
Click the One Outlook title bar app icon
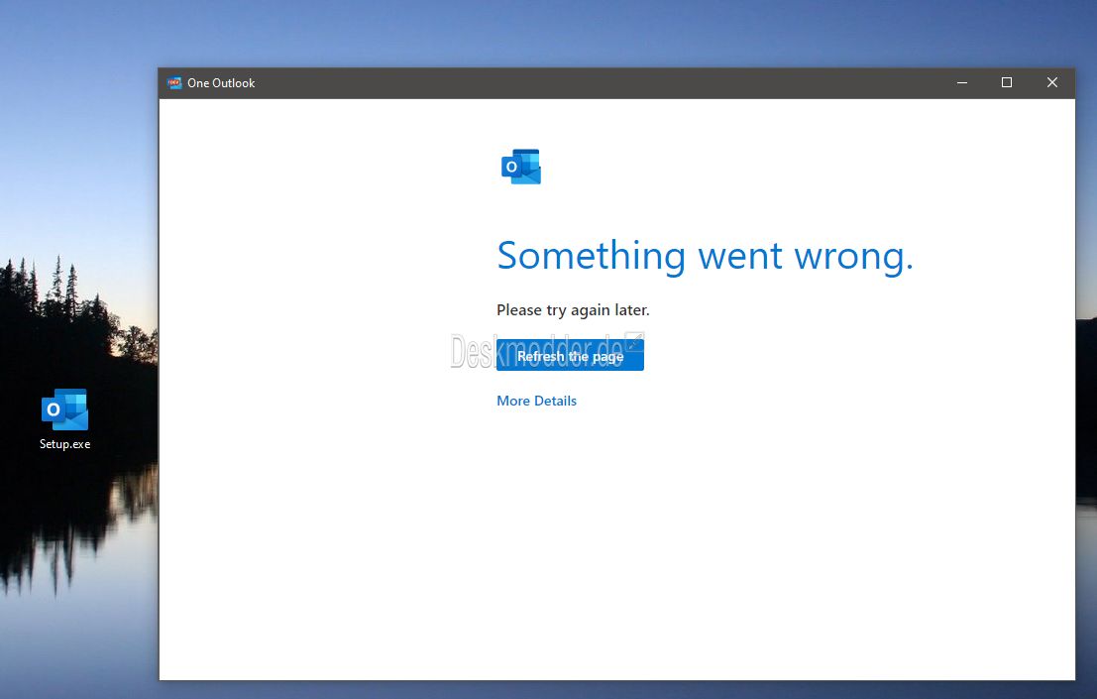point(174,82)
